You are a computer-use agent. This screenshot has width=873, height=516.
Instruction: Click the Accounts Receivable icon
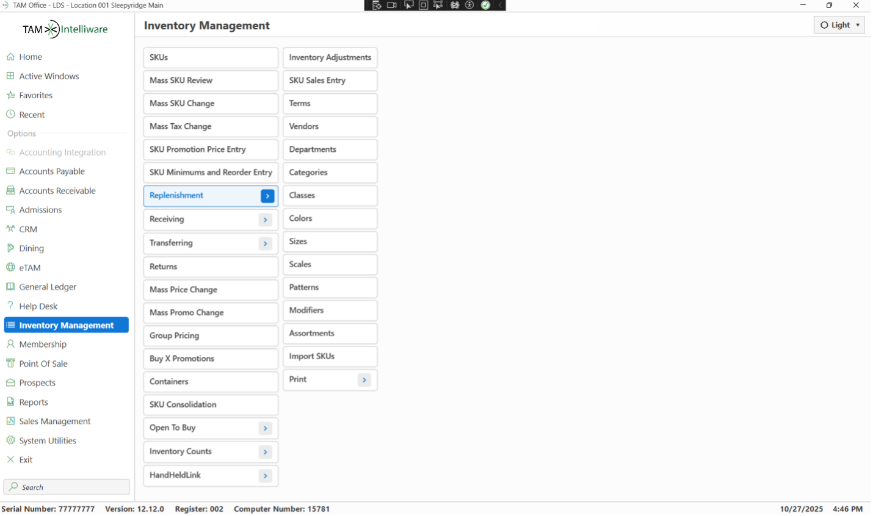(x=10, y=191)
